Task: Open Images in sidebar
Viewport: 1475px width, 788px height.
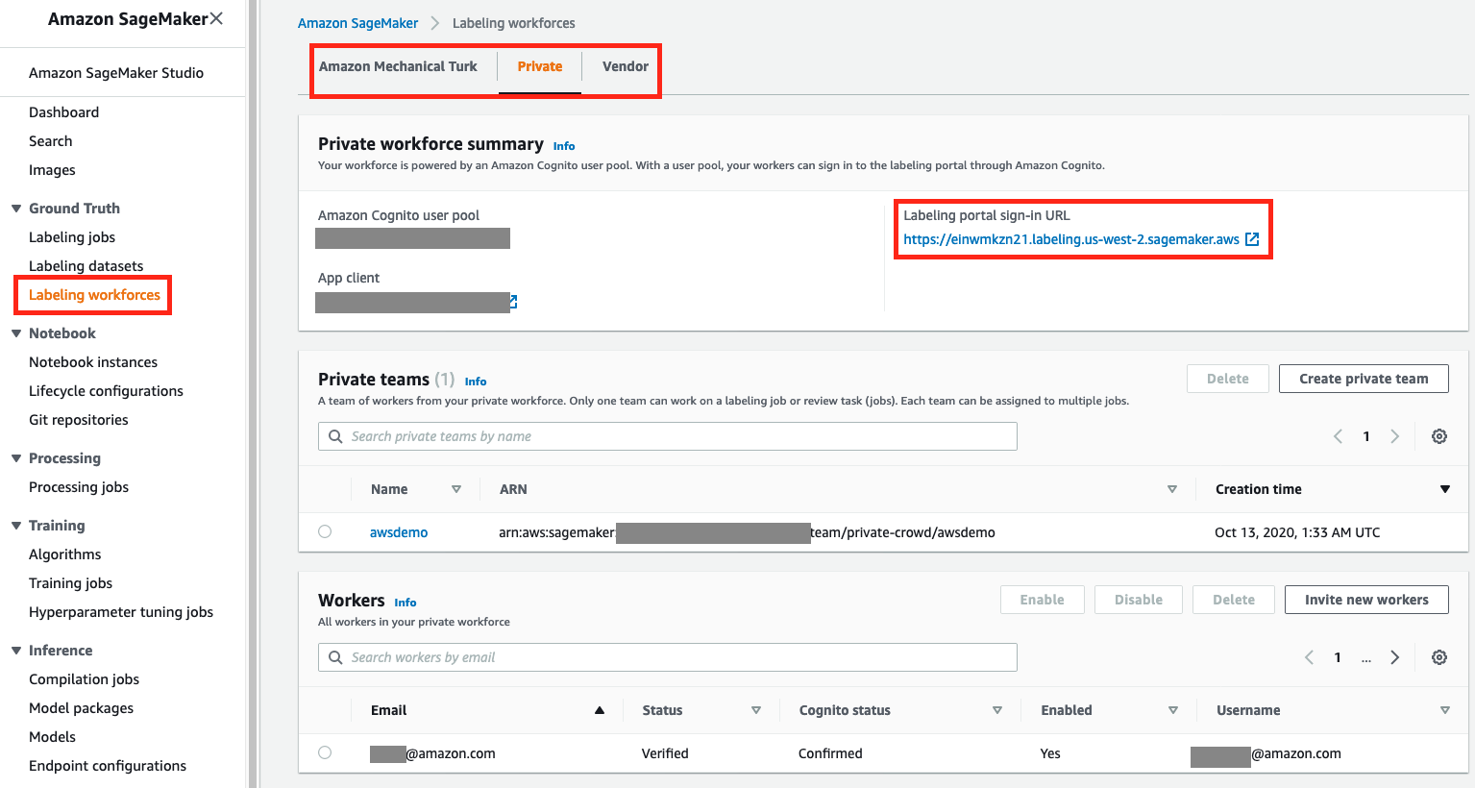Action: 52,170
